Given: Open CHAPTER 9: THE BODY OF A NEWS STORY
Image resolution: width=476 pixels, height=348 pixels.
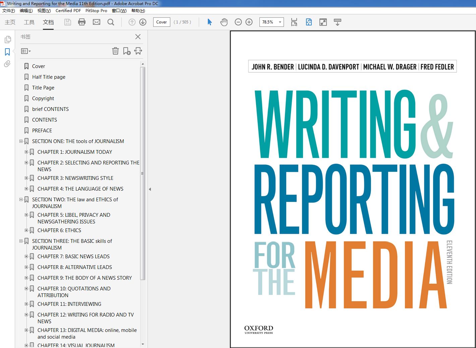Looking at the screenshot, I should (84, 278).
